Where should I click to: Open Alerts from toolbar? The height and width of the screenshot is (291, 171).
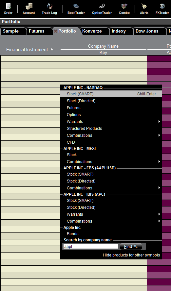144,9
